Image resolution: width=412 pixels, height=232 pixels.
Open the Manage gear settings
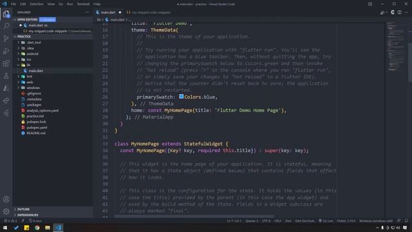coord(6,211)
